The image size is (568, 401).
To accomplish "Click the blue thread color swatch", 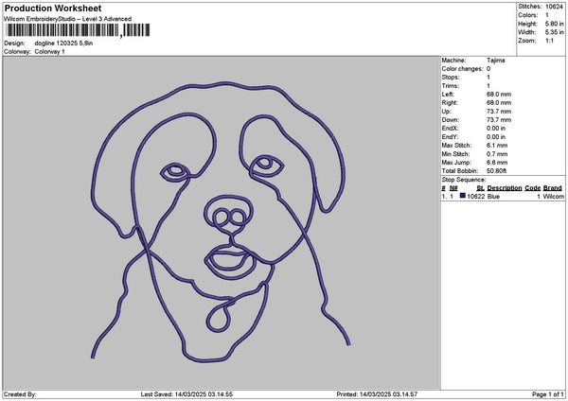I will (x=462, y=196).
